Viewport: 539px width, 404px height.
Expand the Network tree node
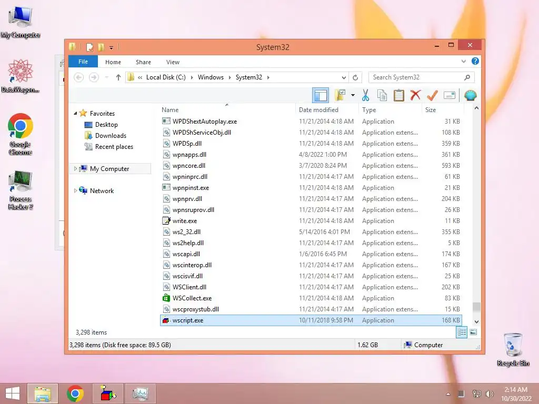click(75, 190)
